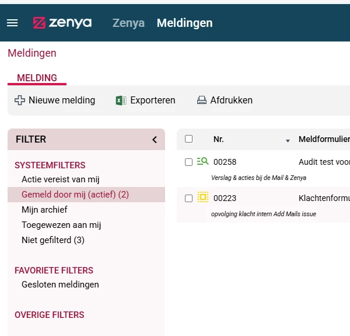Click the Meldformulier column header
350x336 pixels.
tap(324, 139)
